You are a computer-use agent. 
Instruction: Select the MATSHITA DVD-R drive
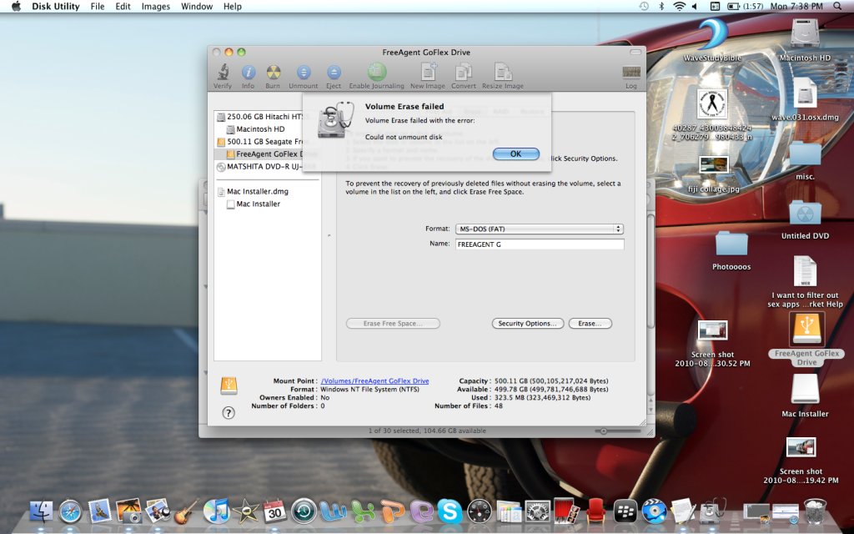coord(260,167)
